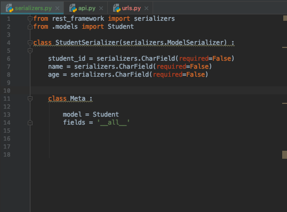Place cursor on 'rest_framework' in line 1
Viewport: 287px width, 212px height.
pyautogui.click(x=78, y=19)
